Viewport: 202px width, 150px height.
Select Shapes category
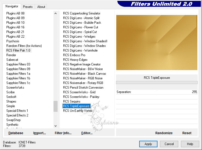[x=11, y=101]
